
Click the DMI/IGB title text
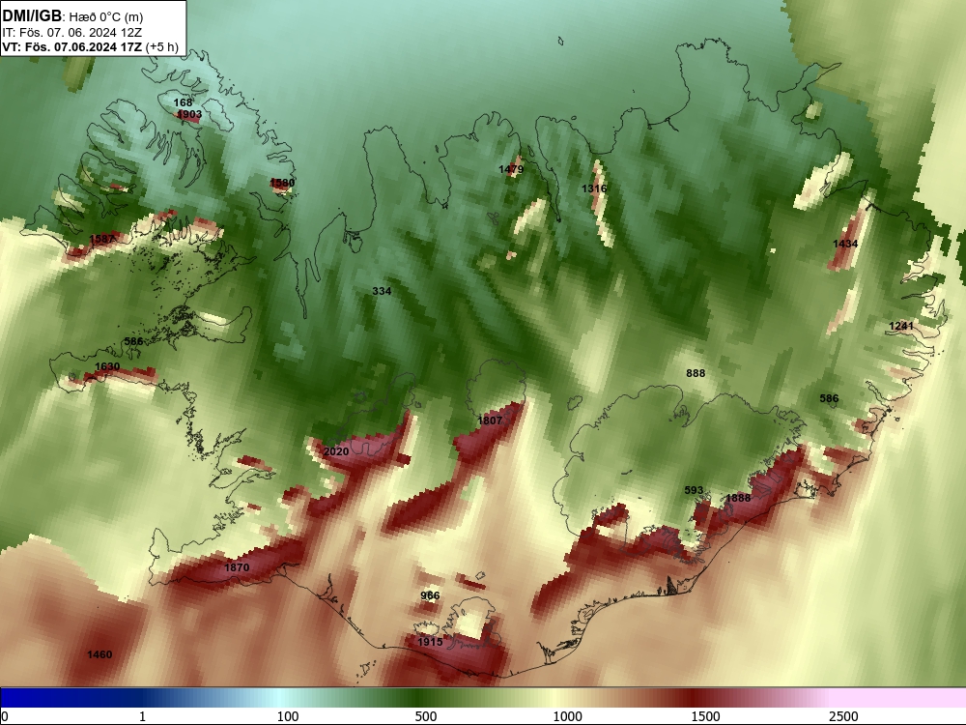tap(32, 15)
